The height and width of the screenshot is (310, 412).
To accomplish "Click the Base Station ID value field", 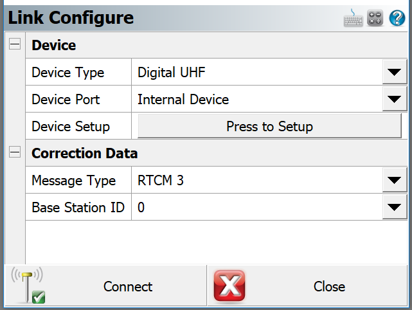I will (256, 208).
